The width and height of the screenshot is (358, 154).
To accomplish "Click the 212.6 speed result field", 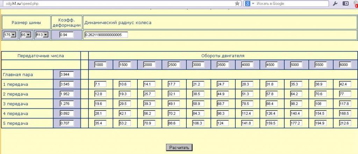I will click(345, 123).
